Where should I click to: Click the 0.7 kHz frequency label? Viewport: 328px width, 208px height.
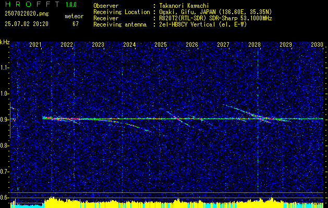pos(5,172)
